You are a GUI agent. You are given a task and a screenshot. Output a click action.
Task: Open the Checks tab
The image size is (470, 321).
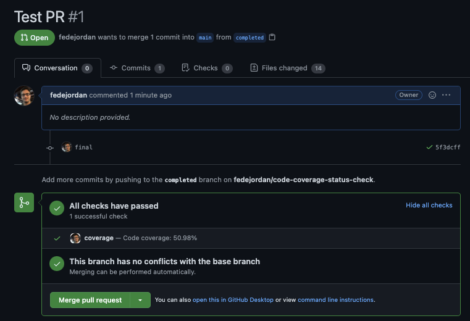(x=207, y=68)
